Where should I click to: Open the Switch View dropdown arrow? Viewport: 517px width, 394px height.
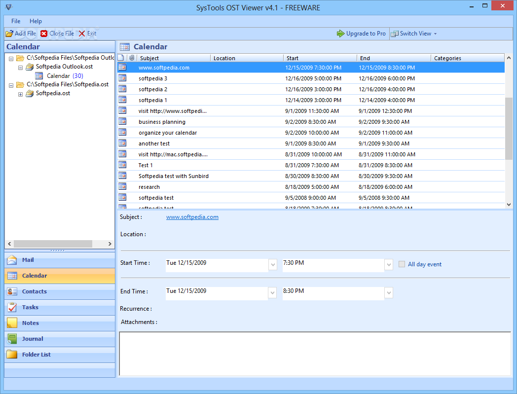[435, 34]
